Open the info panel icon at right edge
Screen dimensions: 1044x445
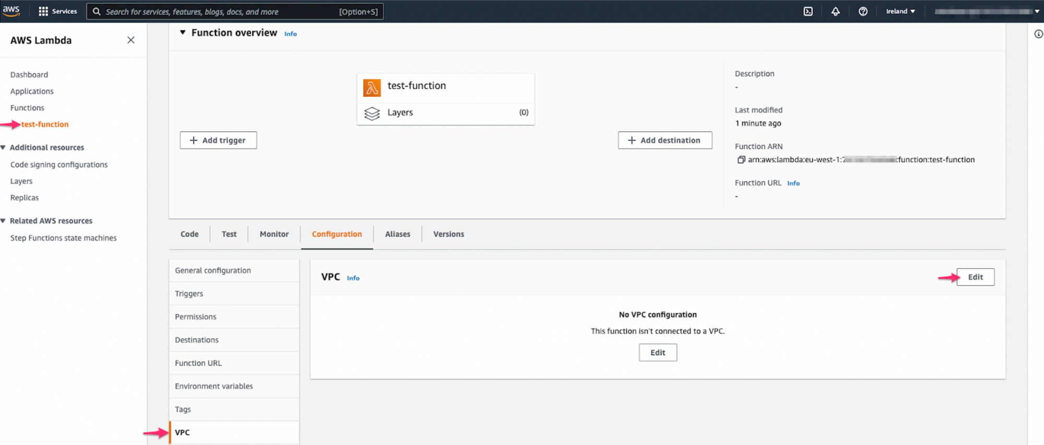click(x=1038, y=34)
